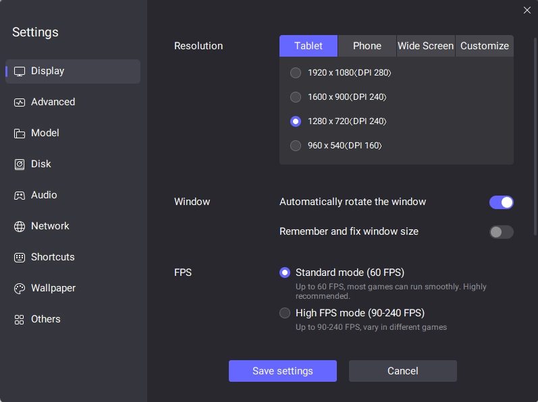Click the Window section label
The image size is (538, 402).
tap(192, 202)
